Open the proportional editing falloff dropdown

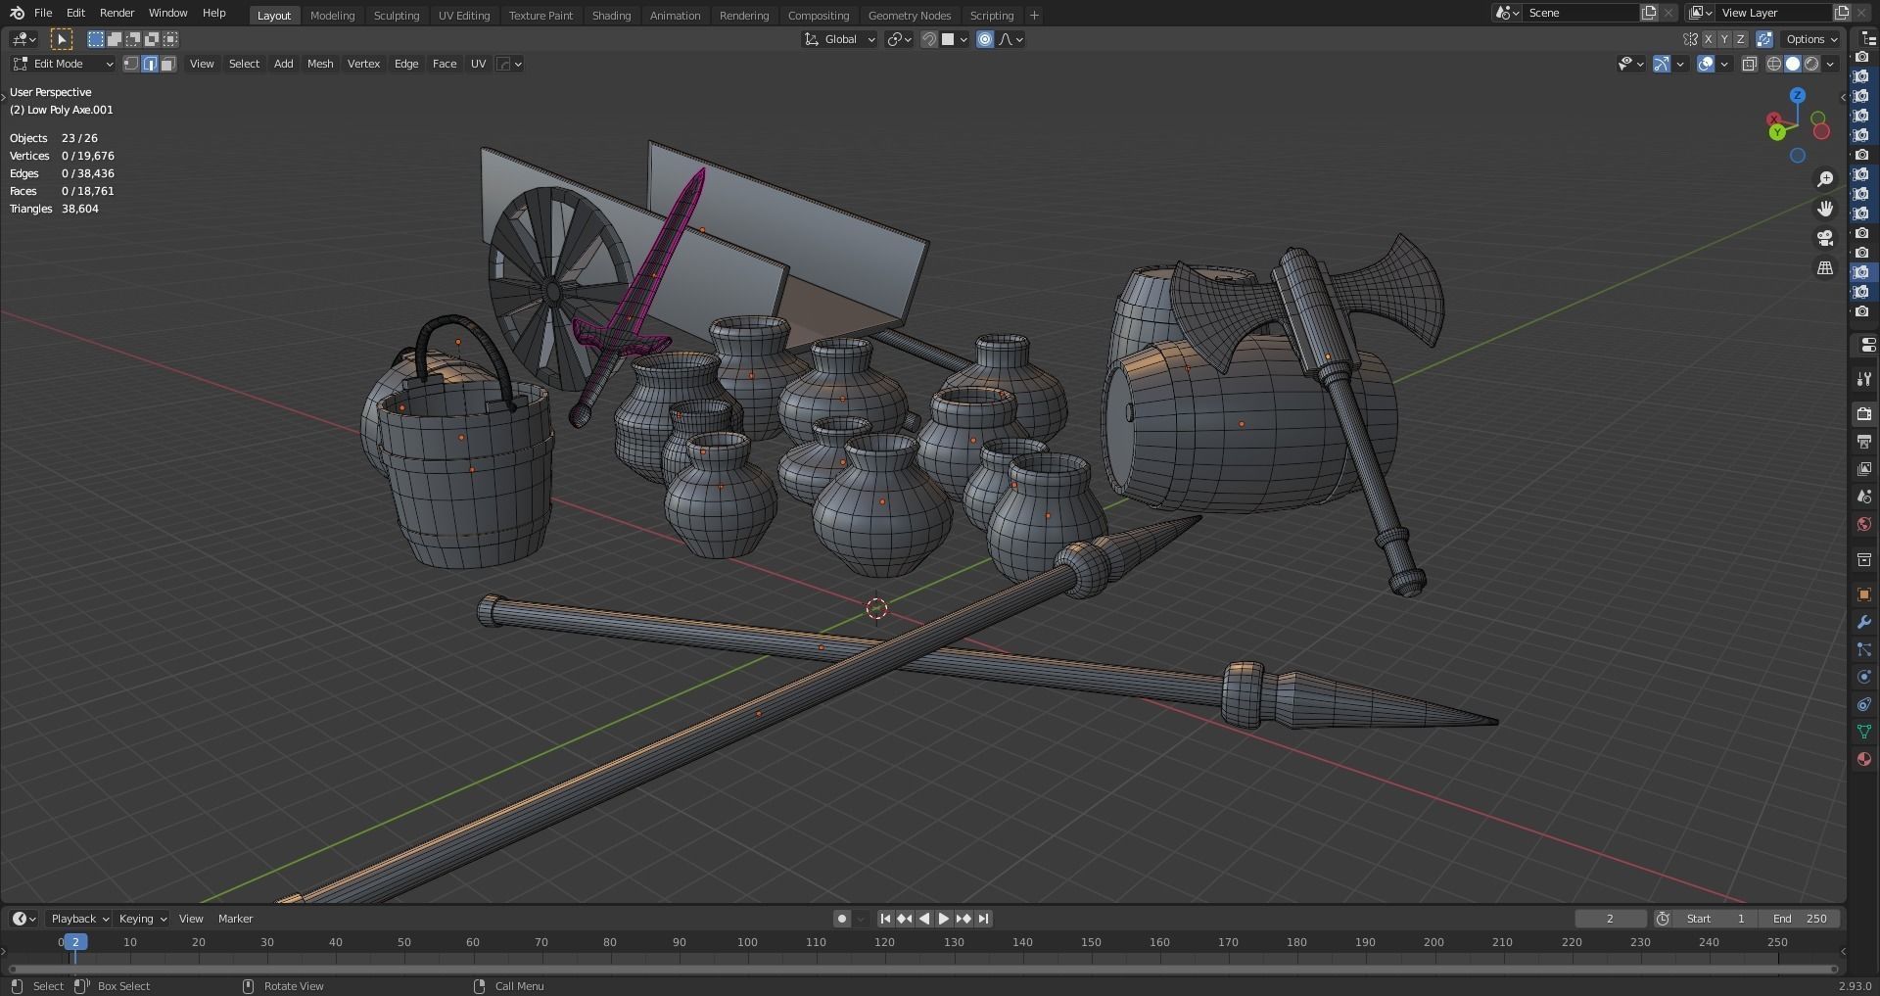[1010, 39]
